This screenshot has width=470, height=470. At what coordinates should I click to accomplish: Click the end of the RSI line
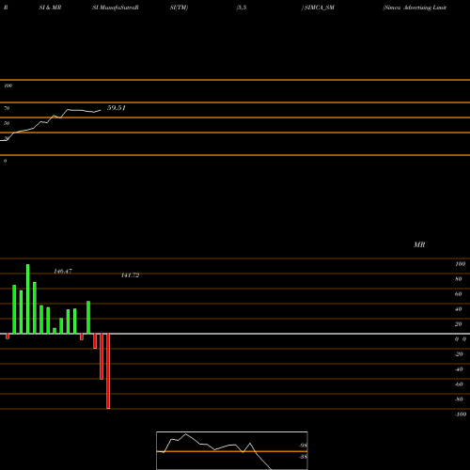click(101, 110)
